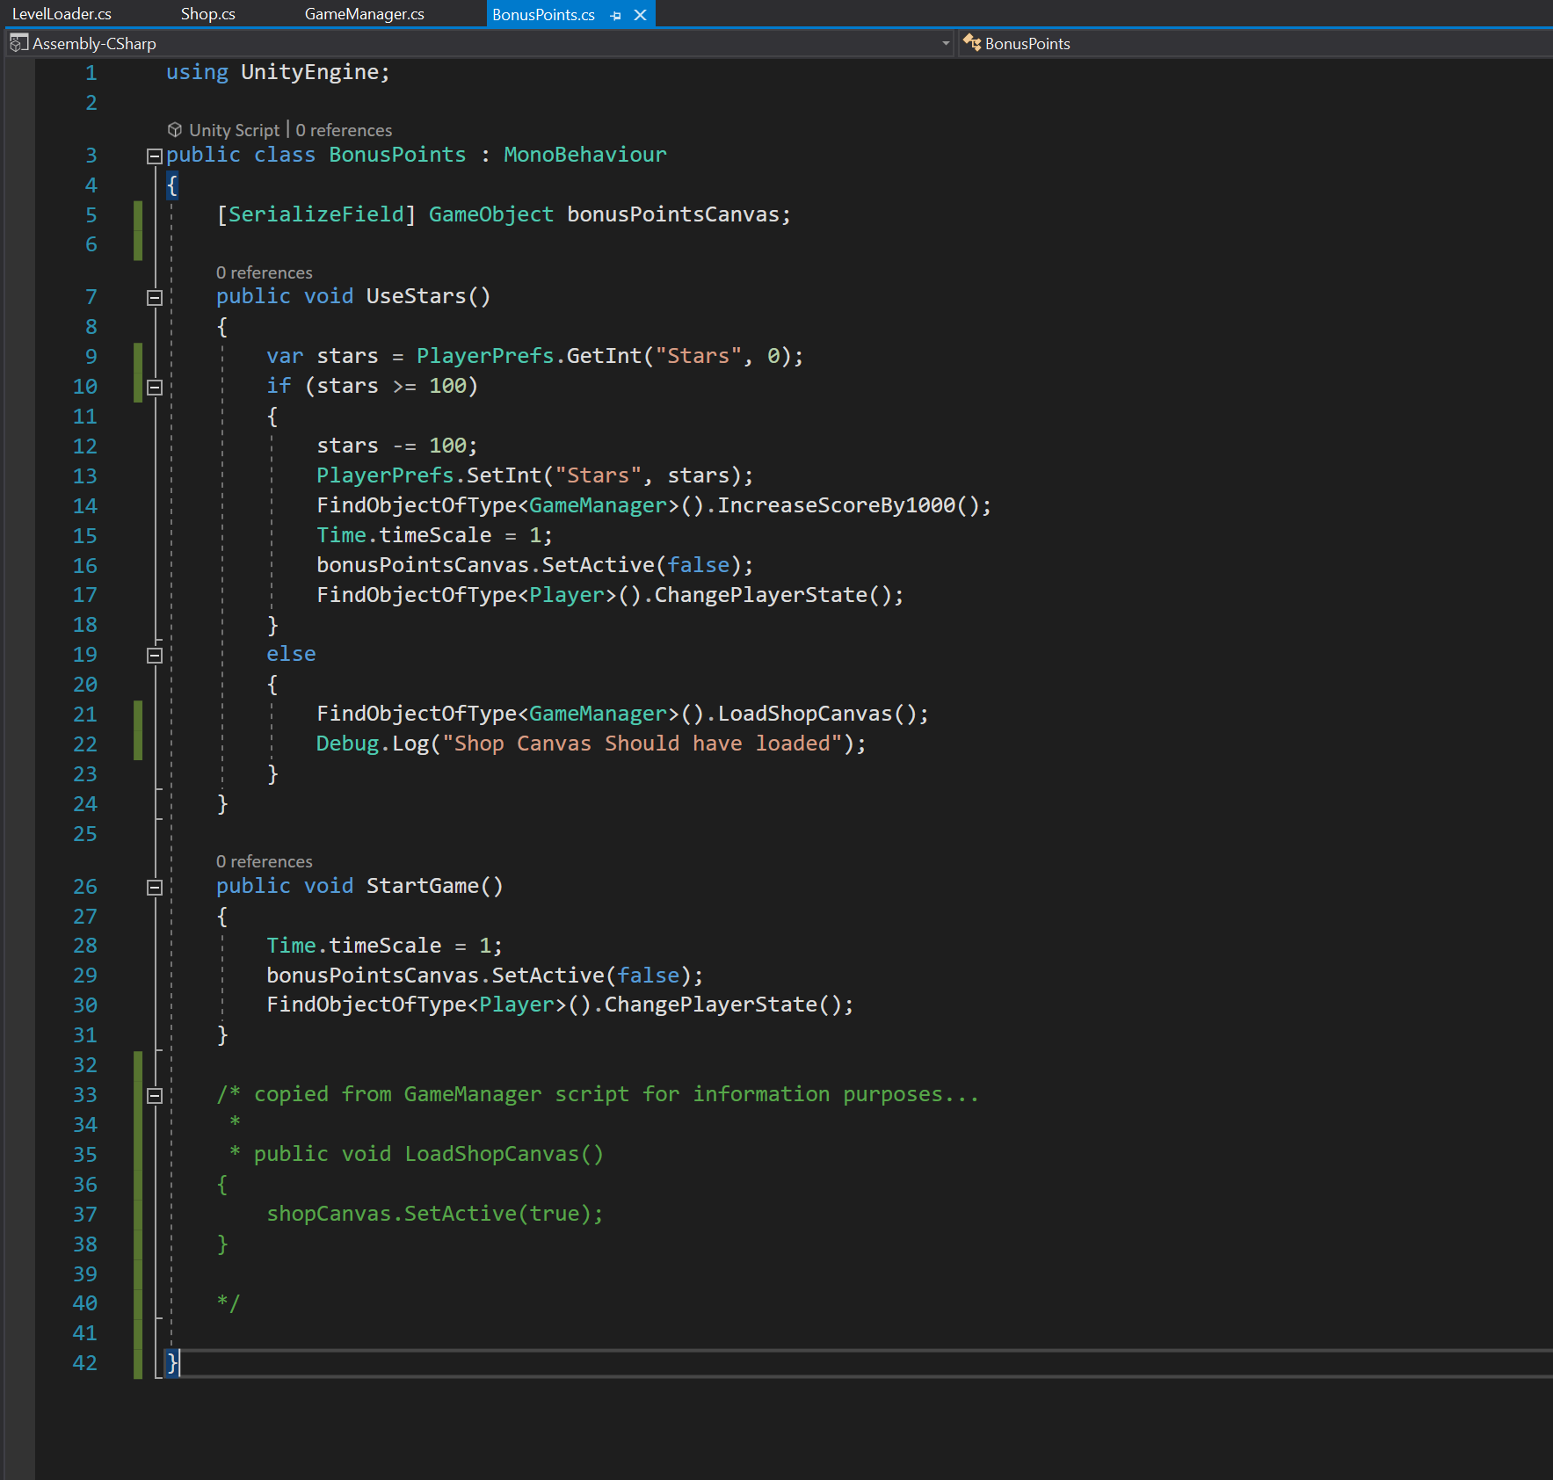Click line number 42 in the gutter

[x=84, y=1362]
